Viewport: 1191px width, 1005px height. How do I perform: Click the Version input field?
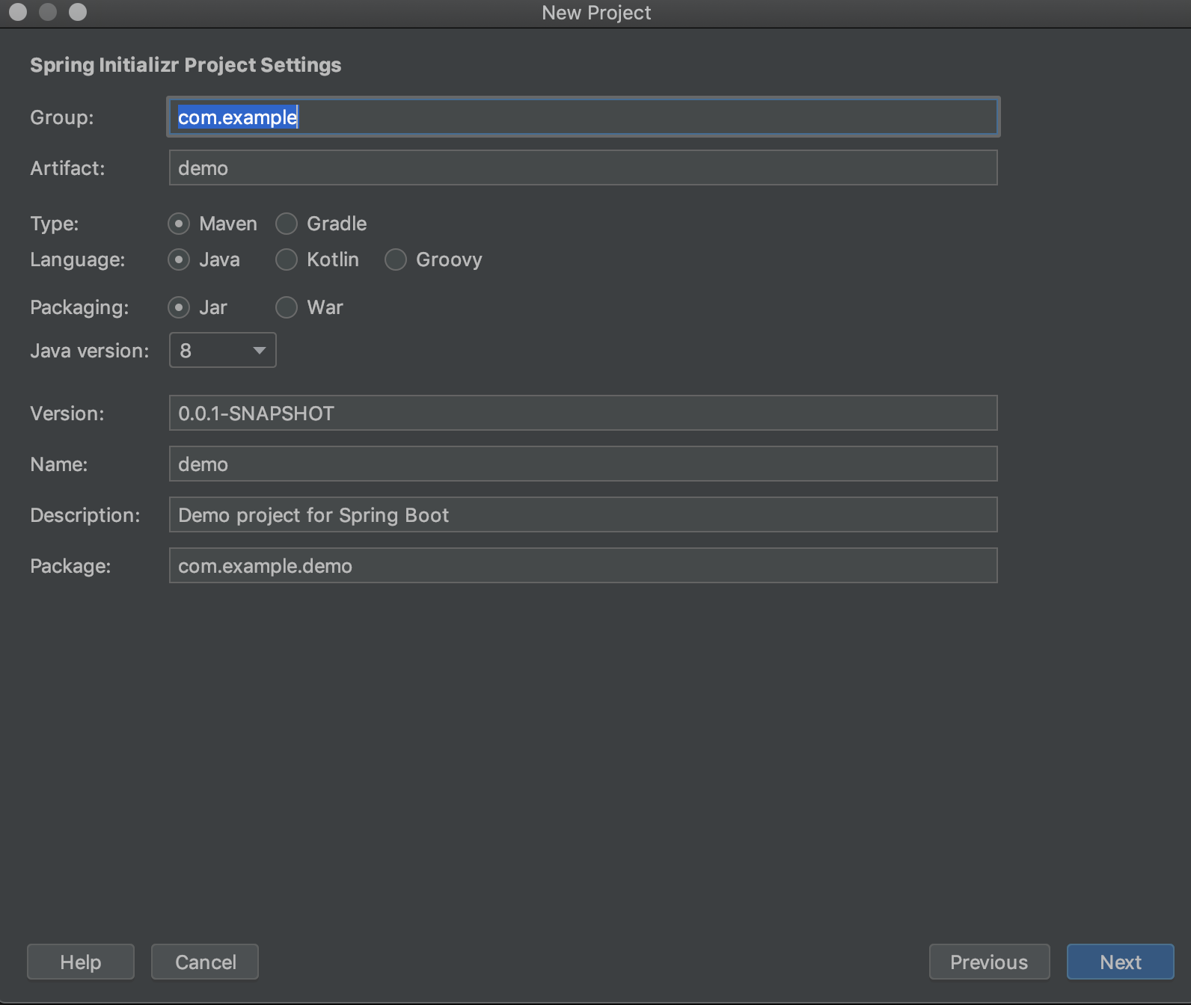(x=584, y=413)
